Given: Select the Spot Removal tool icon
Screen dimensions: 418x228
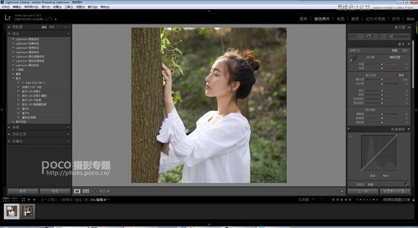Looking at the screenshot, I should [x=360, y=37].
